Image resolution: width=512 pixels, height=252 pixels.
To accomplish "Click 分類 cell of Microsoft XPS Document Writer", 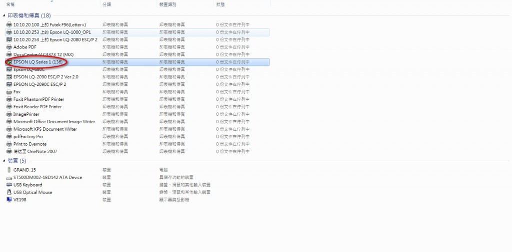I will pyautogui.click(x=115, y=129).
